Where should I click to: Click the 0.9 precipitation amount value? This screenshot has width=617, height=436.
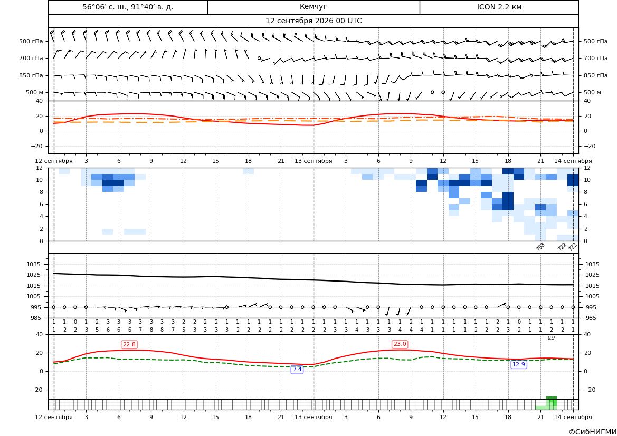click(551, 338)
